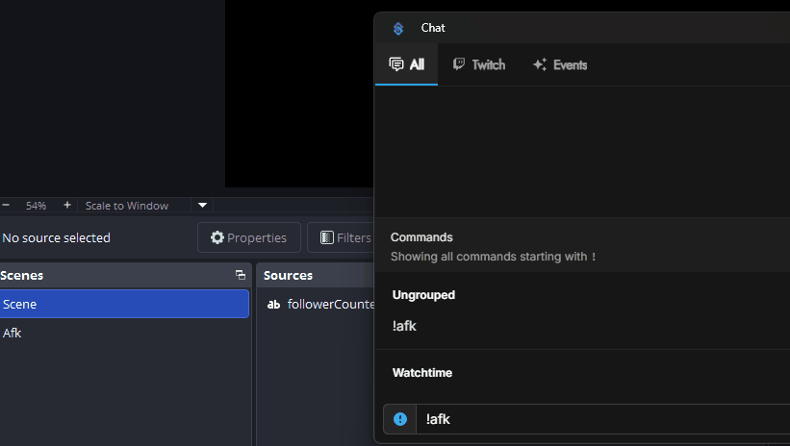Click the Scale to Window label
This screenshot has height=446, width=790.
[127, 206]
